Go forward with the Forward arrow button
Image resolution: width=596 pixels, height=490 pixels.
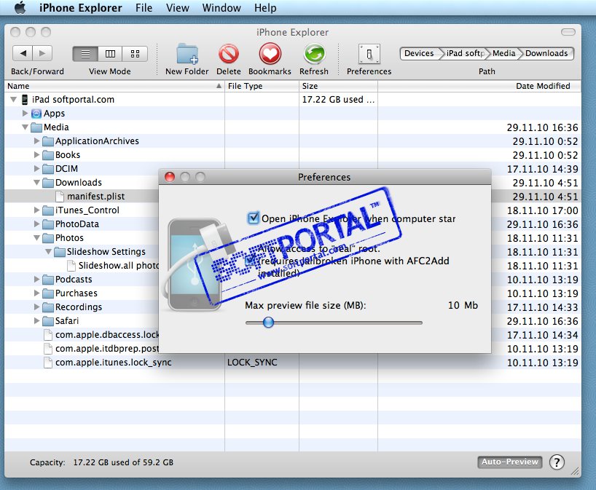pos(42,53)
